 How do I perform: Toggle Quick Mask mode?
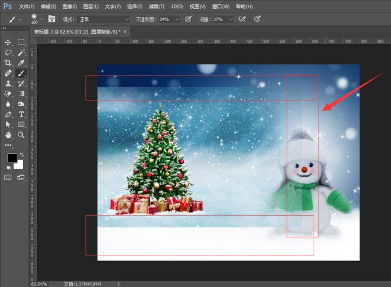pyautogui.click(x=8, y=177)
